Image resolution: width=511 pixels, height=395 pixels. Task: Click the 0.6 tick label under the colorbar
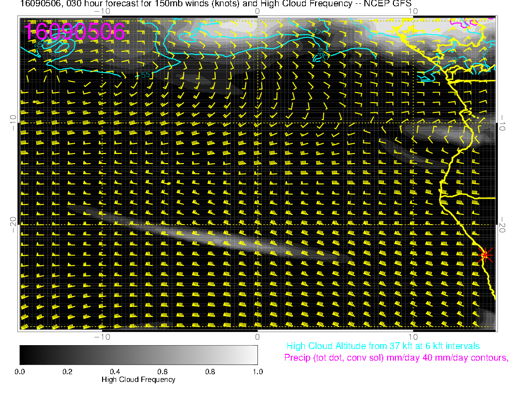pyautogui.click(x=162, y=372)
